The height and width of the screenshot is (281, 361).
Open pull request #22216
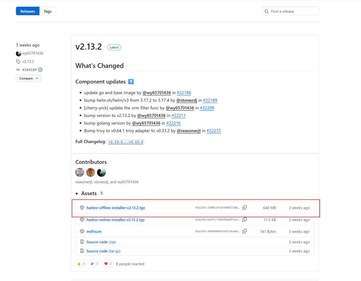pos(173,123)
